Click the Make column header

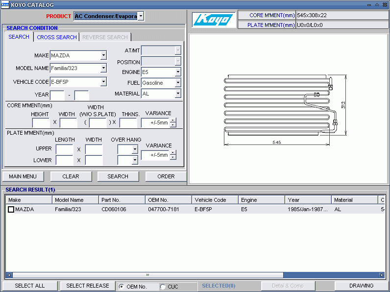(29, 200)
